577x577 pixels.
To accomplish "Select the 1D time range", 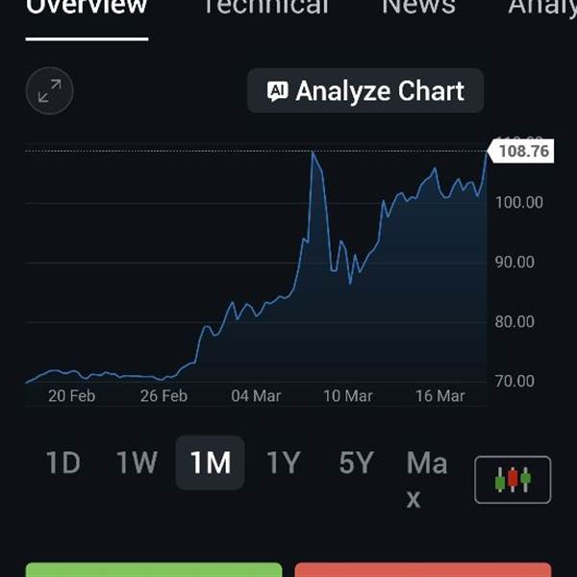I will click(x=63, y=464).
